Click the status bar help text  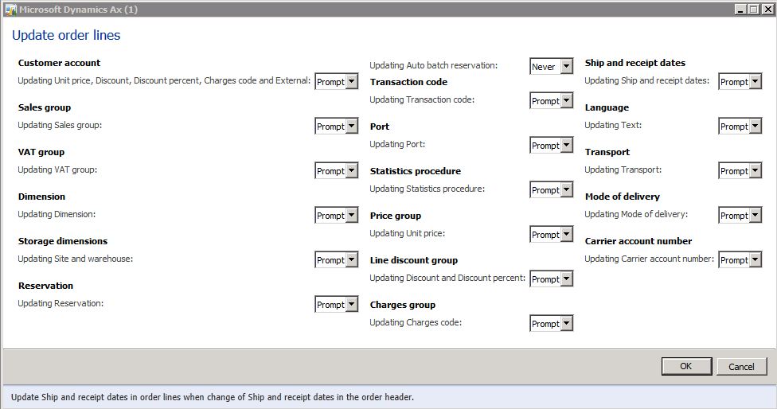pyautogui.click(x=212, y=397)
